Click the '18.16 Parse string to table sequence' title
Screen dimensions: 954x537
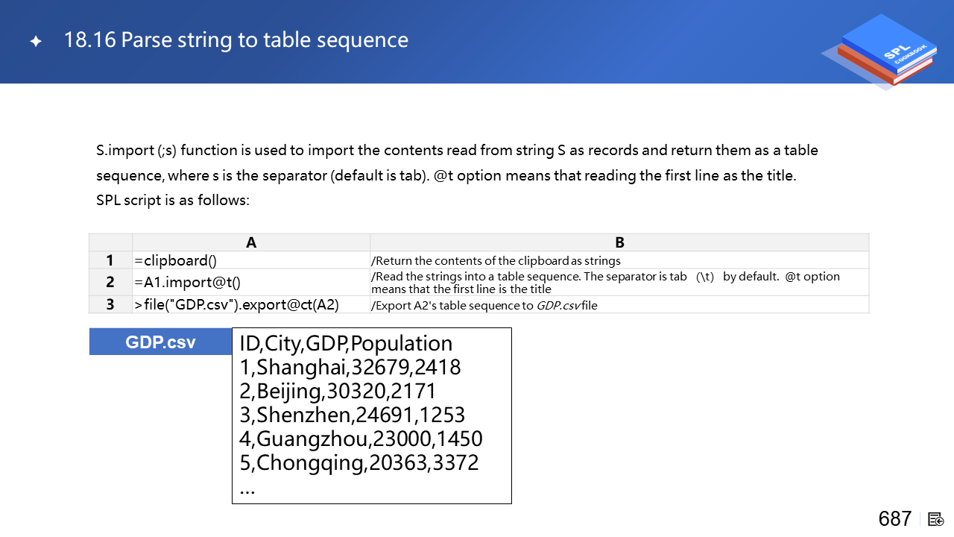tap(236, 40)
